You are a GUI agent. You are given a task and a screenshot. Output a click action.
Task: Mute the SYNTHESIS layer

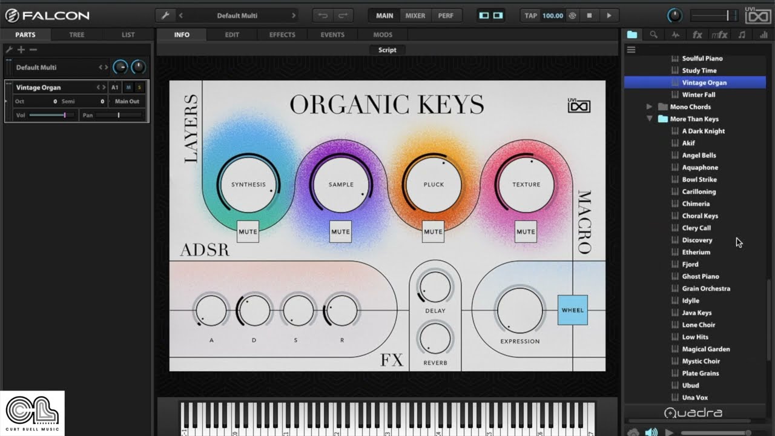coord(248,231)
